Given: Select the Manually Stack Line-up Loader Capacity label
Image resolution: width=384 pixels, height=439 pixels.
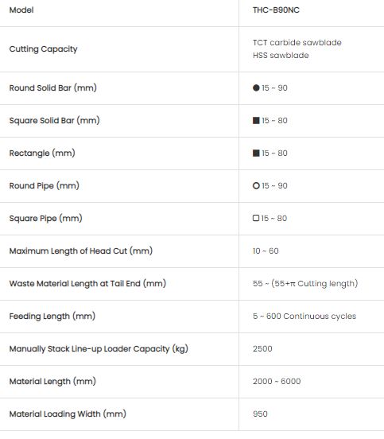Looking at the screenshot, I should click(99, 349).
